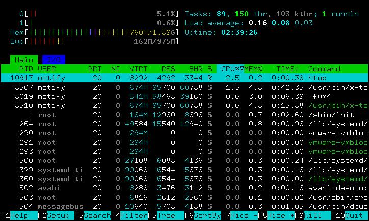Activate Filter in the function bar
The width and height of the screenshot is (369, 221).
129,215
